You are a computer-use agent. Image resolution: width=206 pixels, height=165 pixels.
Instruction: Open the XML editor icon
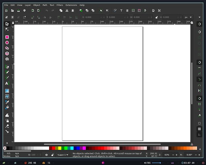click(133, 11)
